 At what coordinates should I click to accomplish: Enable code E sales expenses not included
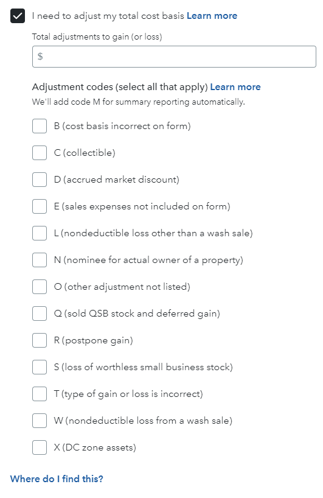(x=40, y=206)
